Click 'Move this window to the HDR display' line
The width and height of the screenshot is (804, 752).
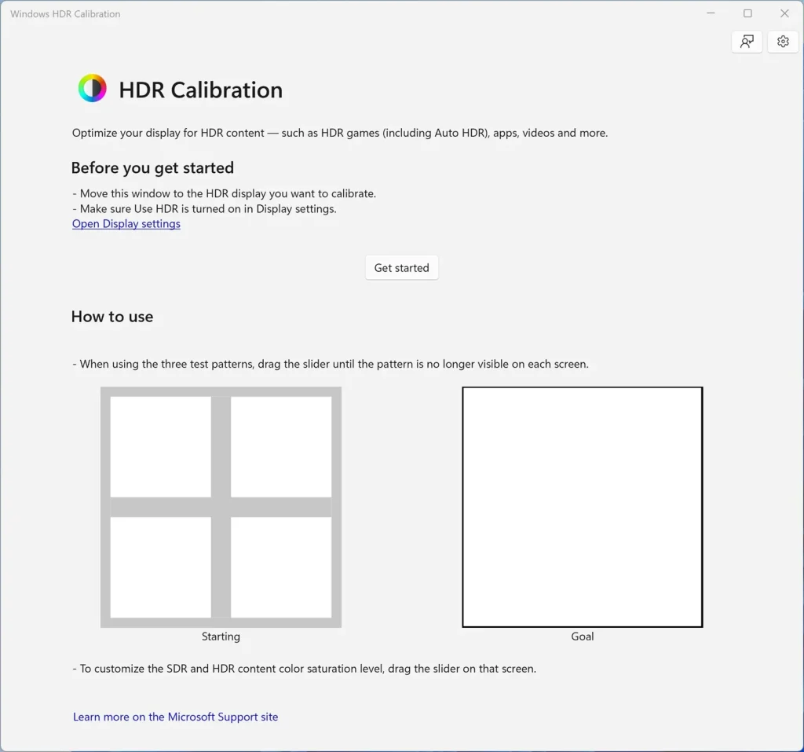(224, 193)
